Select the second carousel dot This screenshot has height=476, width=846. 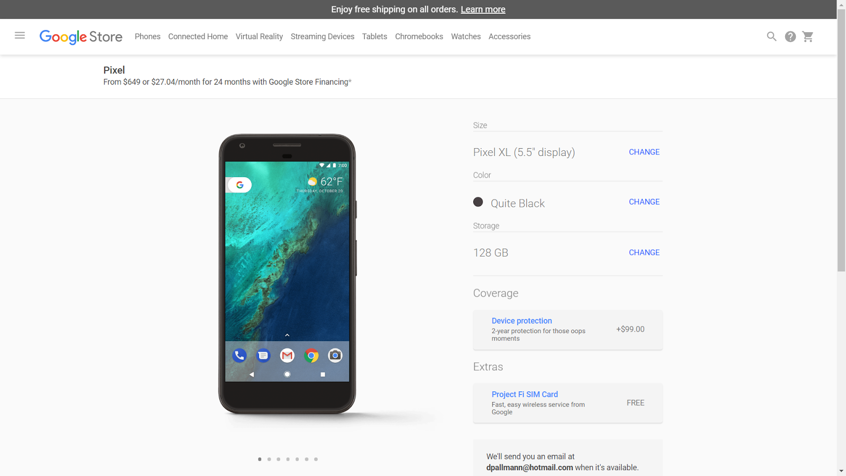(269, 459)
